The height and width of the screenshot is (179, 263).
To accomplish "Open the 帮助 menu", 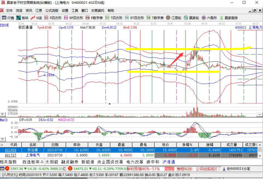I will click(x=111, y=10).
